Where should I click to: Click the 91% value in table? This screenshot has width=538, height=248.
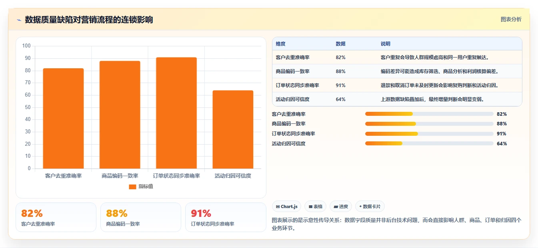click(341, 85)
